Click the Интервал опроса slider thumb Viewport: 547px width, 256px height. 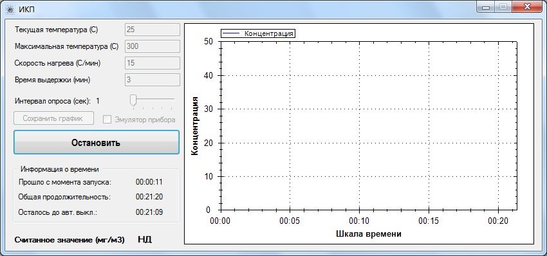[133, 100]
